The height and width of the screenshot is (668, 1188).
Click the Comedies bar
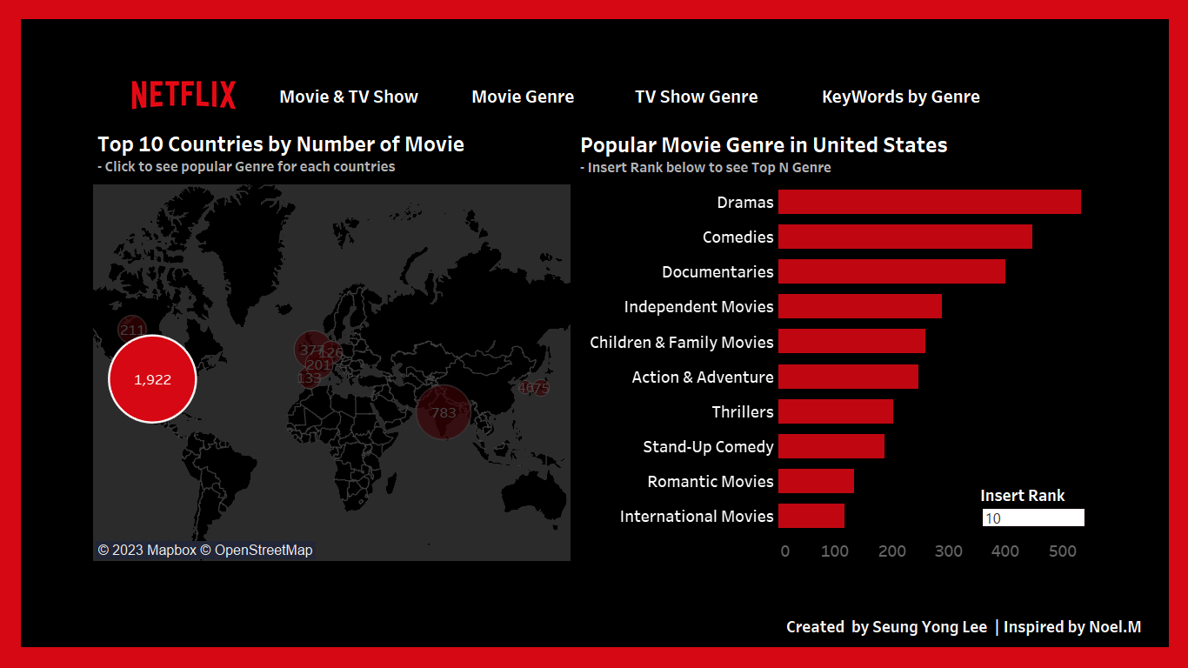pyautogui.click(x=905, y=237)
